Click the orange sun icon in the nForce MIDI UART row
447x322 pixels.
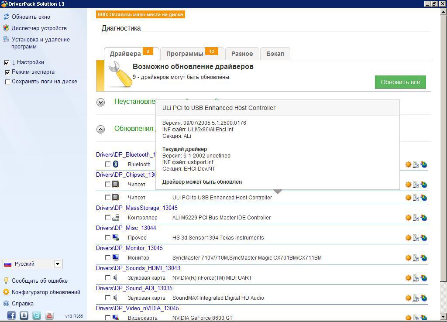[408, 278]
